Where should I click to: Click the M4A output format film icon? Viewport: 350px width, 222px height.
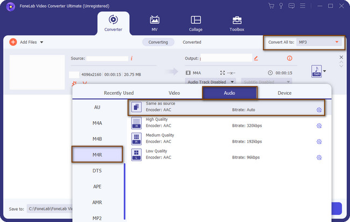(x=188, y=73)
